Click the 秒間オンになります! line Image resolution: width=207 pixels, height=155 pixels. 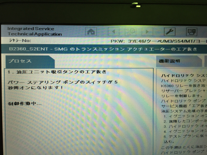[35, 88]
